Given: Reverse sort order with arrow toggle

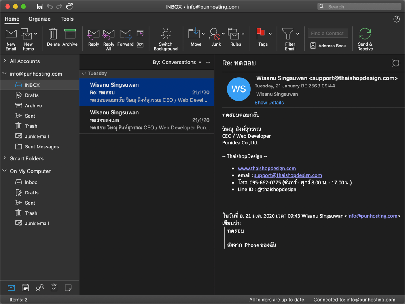Looking at the screenshot, I should tap(208, 62).
